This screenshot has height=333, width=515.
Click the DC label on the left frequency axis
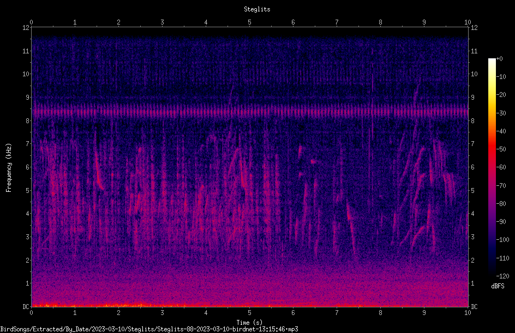click(26, 307)
